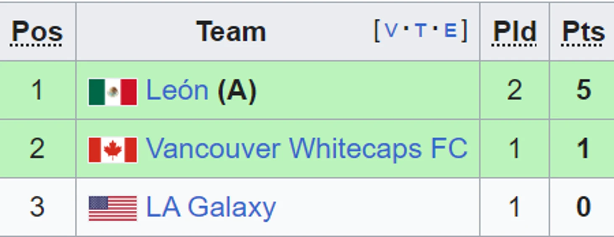
Task: Select León's played matches cell
Action: coord(514,90)
